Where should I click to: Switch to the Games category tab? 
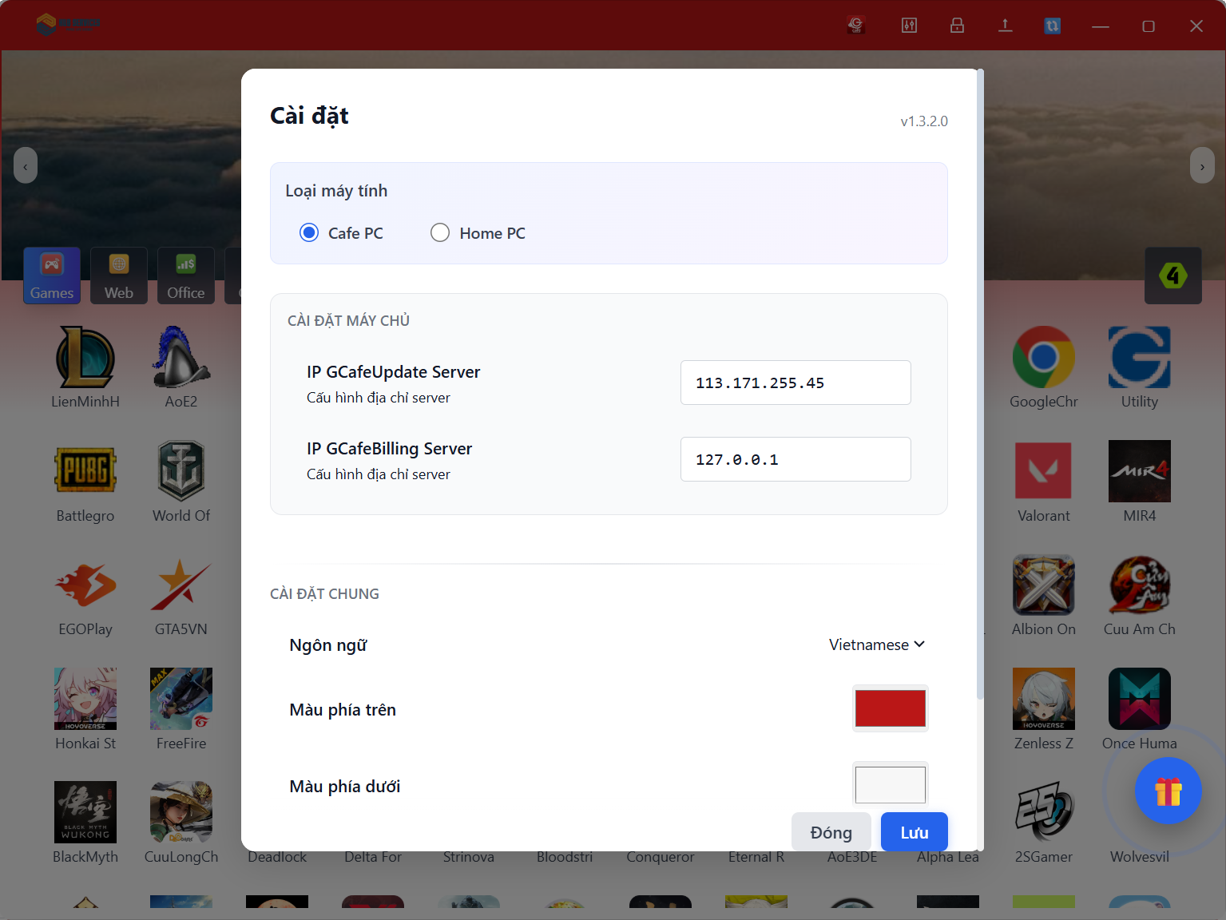click(52, 276)
